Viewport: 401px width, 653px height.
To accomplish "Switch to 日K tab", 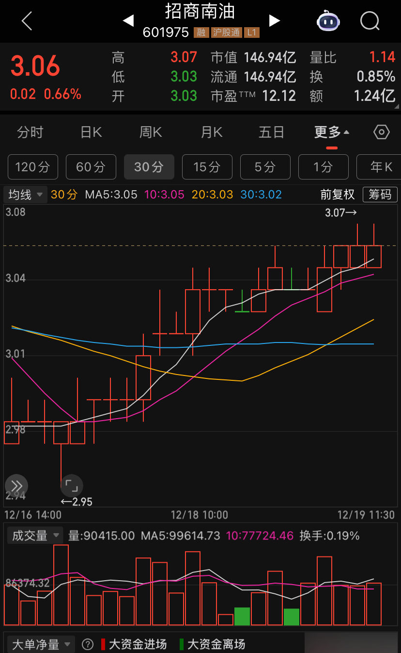I will coord(91,132).
